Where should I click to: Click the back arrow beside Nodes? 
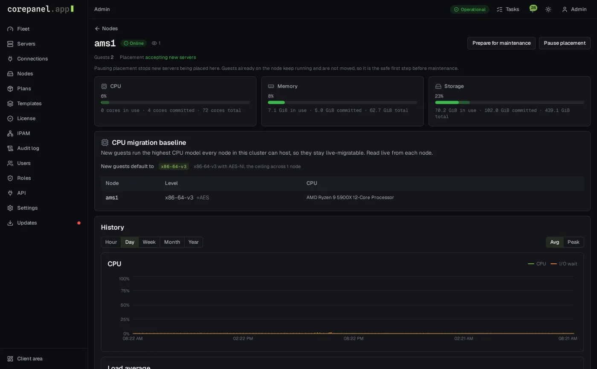(x=97, y=29)
